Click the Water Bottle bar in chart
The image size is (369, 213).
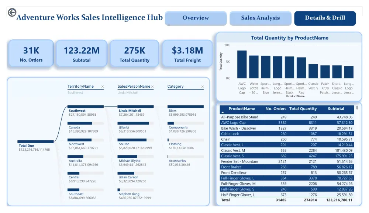point(254,67)
